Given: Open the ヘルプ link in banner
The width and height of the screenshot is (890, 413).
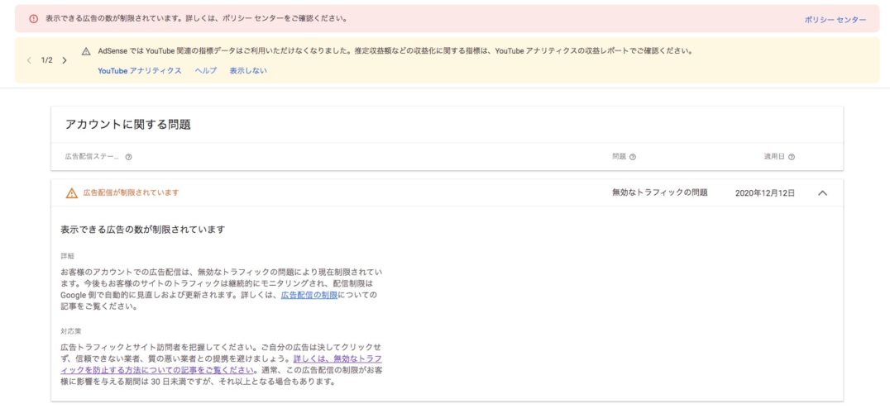Looking at the screenshot, I should coord(206,71).
